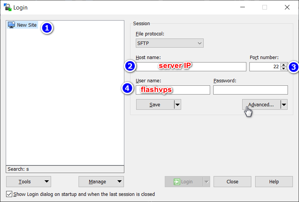Open the Advanced settings button
The height and width of the screenshot is (202, 299).
click(x=261, y=105)
